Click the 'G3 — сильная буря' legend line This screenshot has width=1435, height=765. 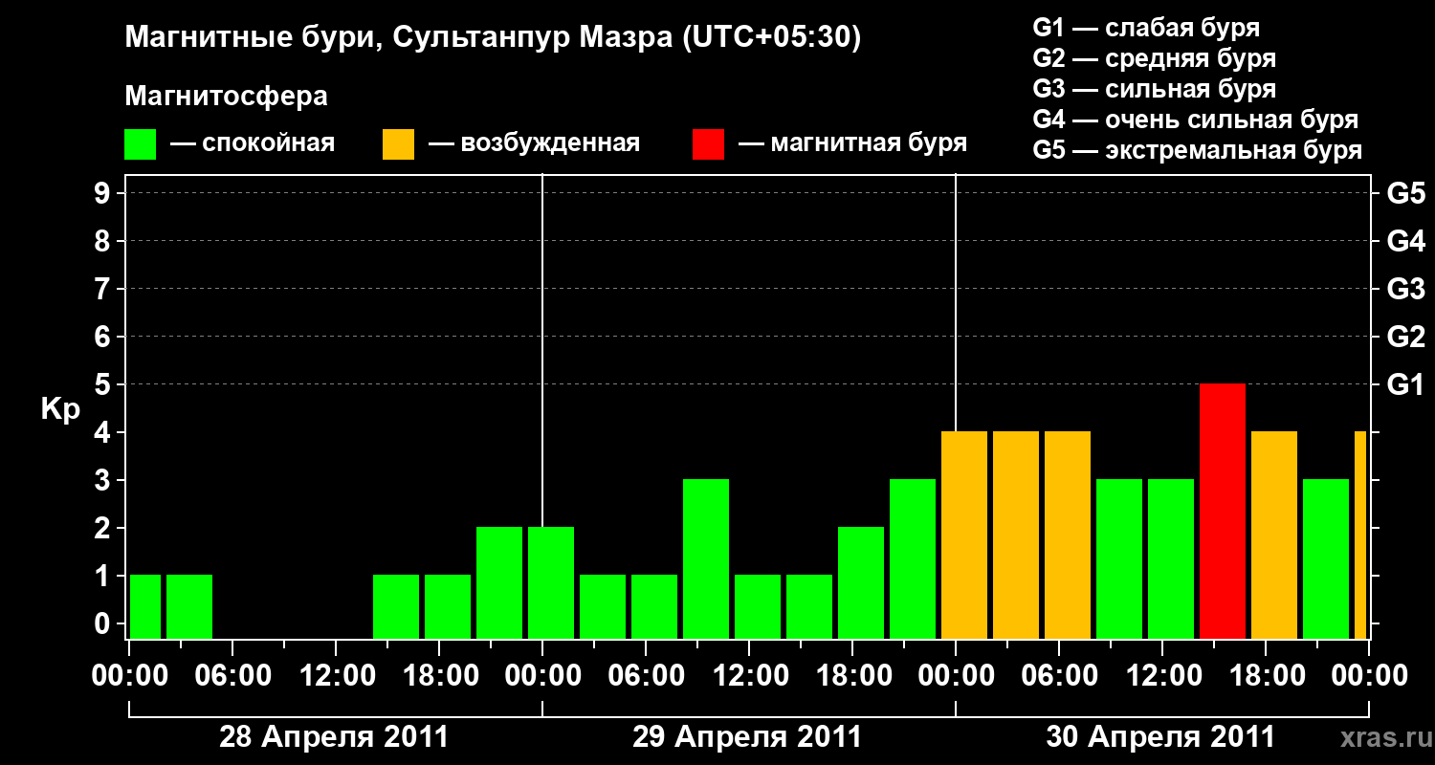point(1155,89)
